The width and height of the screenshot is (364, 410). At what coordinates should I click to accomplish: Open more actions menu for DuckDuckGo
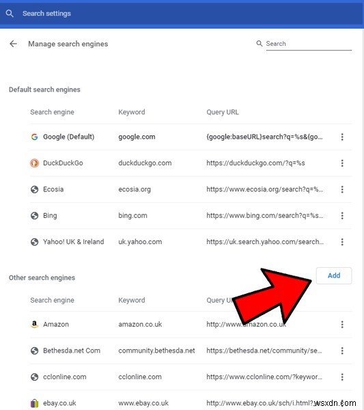point(342,163)
